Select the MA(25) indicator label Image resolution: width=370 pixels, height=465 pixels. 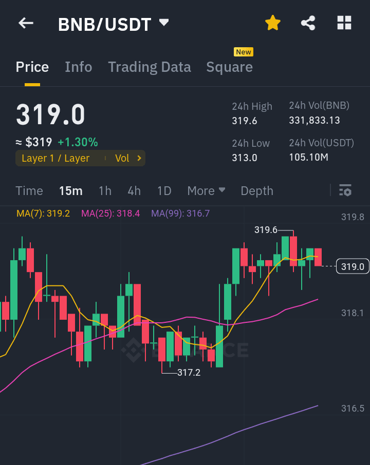click(x=110, y=212)
